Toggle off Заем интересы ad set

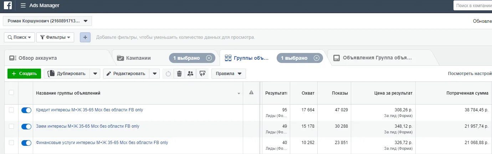tap(26, 127)
